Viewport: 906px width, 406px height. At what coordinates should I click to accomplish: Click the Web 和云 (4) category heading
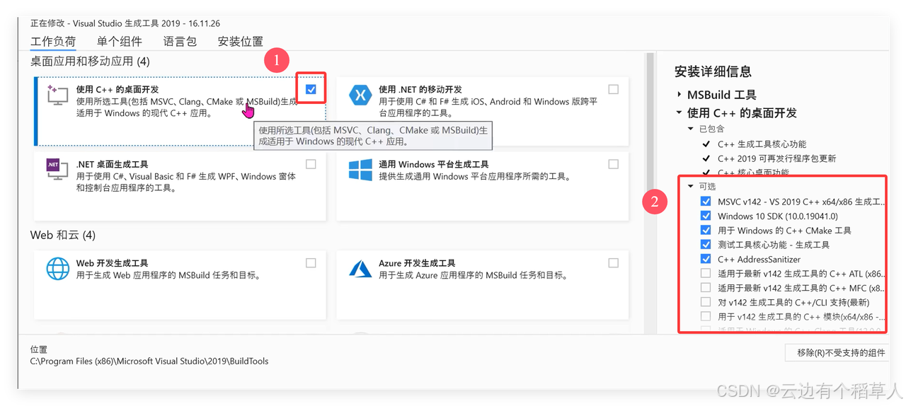click(x=63, y=235)
